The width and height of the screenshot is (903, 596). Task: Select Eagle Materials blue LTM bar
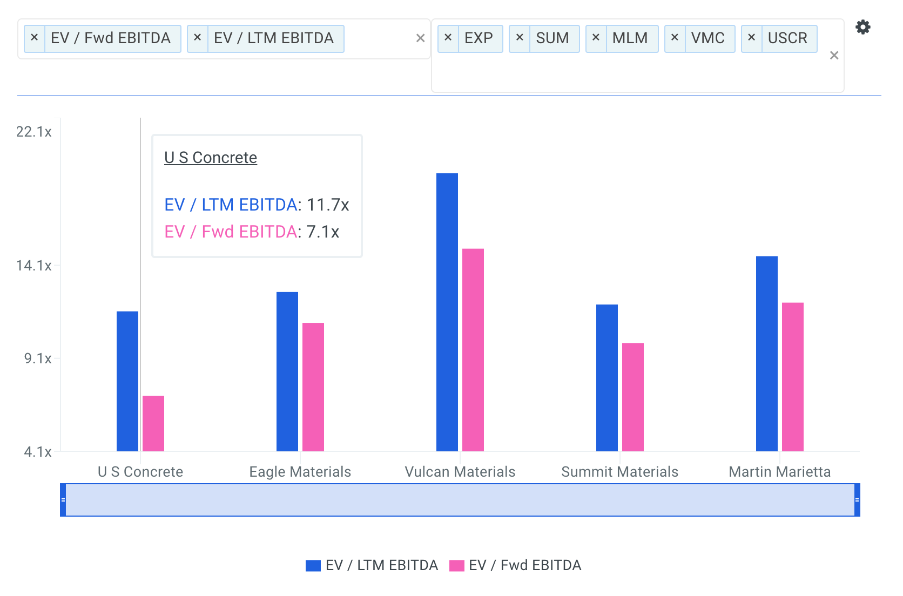(x=287, y=372)
